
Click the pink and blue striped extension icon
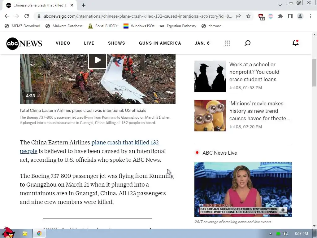[x=271, y=16]
